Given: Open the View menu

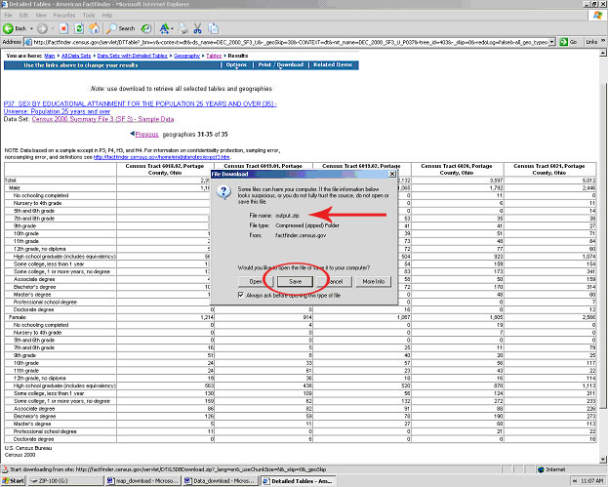Looking at the screenshot, I should point(41,15).
